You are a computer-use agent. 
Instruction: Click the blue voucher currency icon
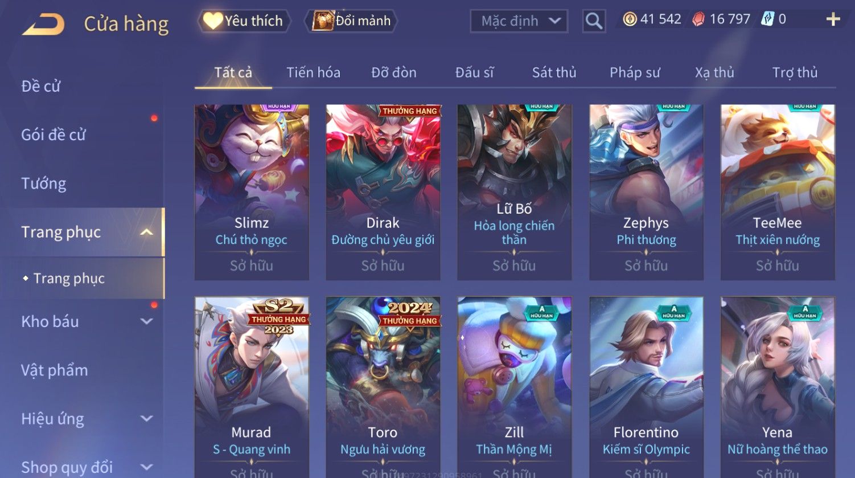767,19
